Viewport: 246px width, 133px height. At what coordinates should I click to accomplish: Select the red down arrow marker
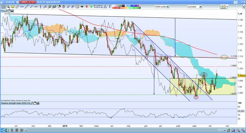(86, 7)
